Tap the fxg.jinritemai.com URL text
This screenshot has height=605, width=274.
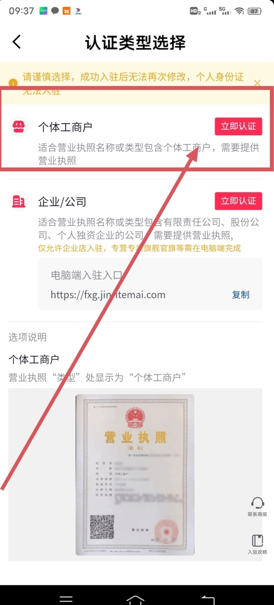(x=108, y=295)
